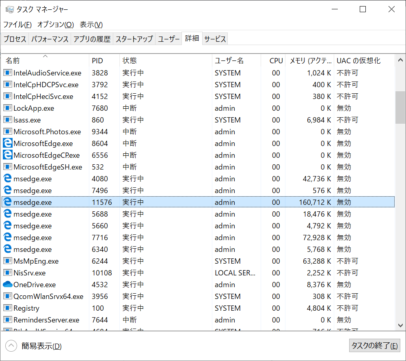The height and width of the screenshot is (361, 406).
Task: Click the icon beside IntelCpHDCPSvc.exe
Action: tap(7, 84)
